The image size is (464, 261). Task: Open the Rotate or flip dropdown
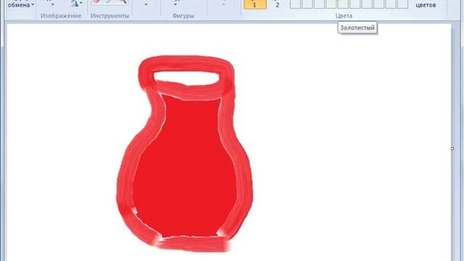(x=76, y=3)
